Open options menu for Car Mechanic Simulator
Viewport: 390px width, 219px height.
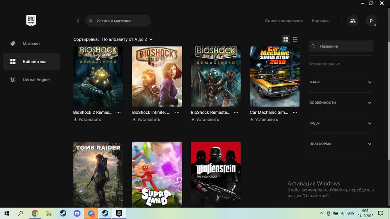click(295, 112)
